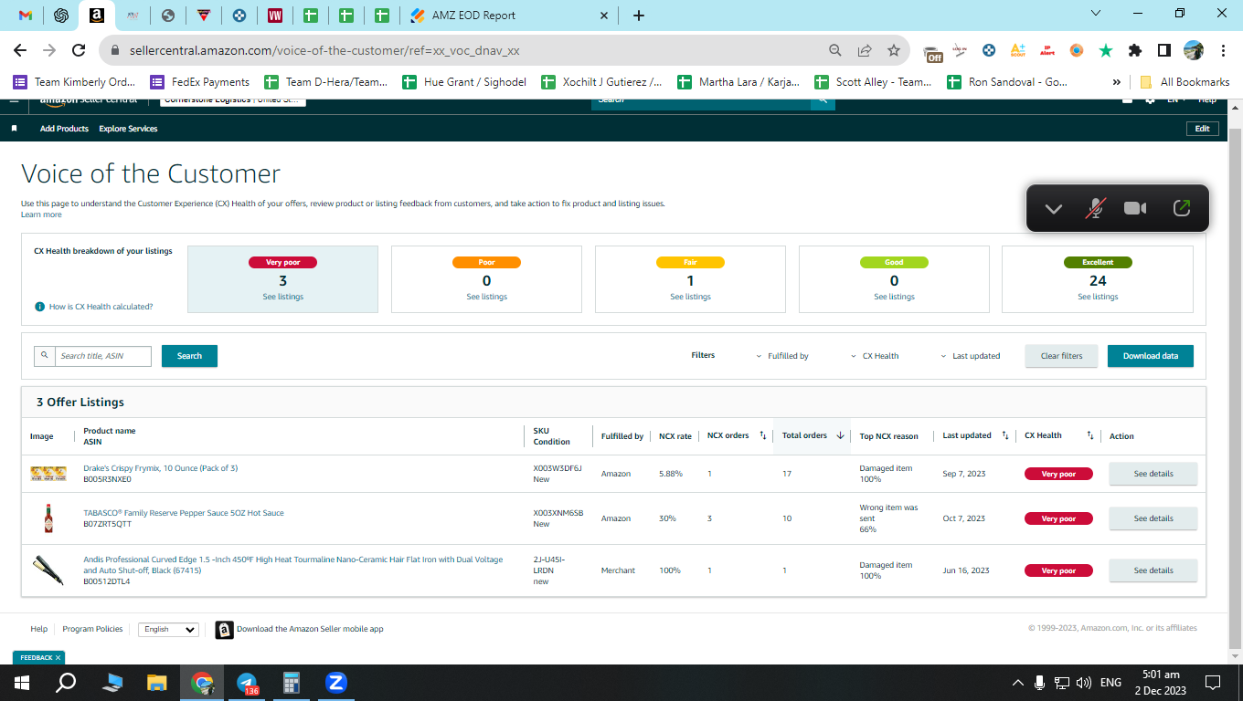Viewport: 1243px width, 701px height.
Task: Close the AMZ EOD Report tab
Action: 604,16
